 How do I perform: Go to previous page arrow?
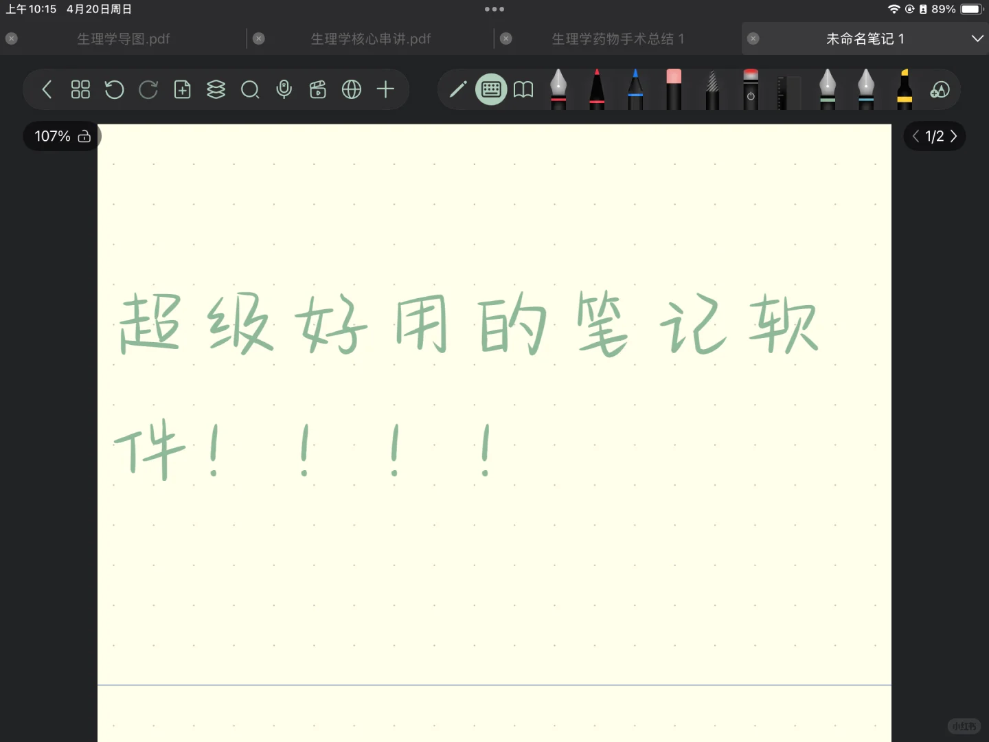coord(916,136)
